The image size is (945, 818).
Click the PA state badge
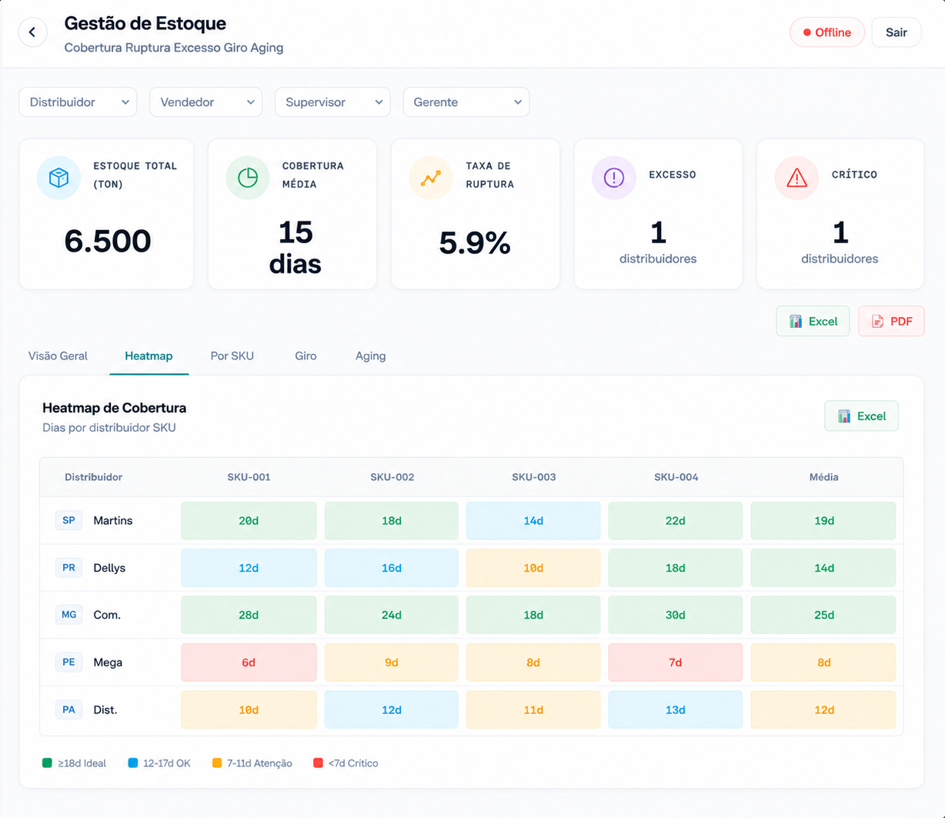(x=68, y=709)
